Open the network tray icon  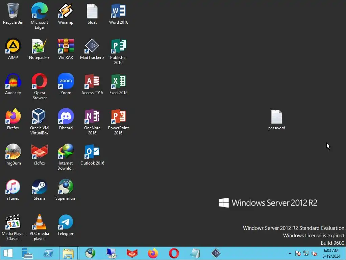(x=306, y=253)
